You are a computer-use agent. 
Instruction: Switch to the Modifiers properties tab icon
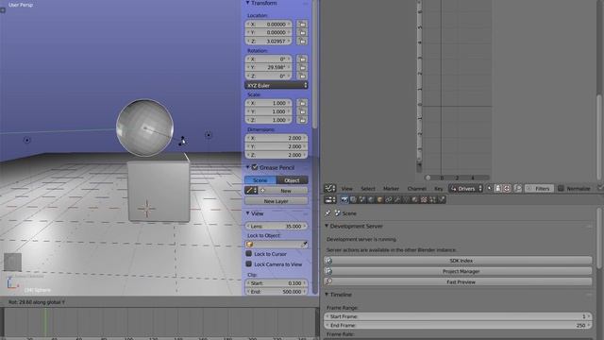tap(397, 199)
